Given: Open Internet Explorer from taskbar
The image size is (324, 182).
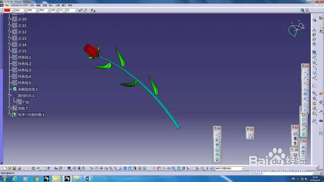Looking at the screenshot, I should click(x=15, y=178).
